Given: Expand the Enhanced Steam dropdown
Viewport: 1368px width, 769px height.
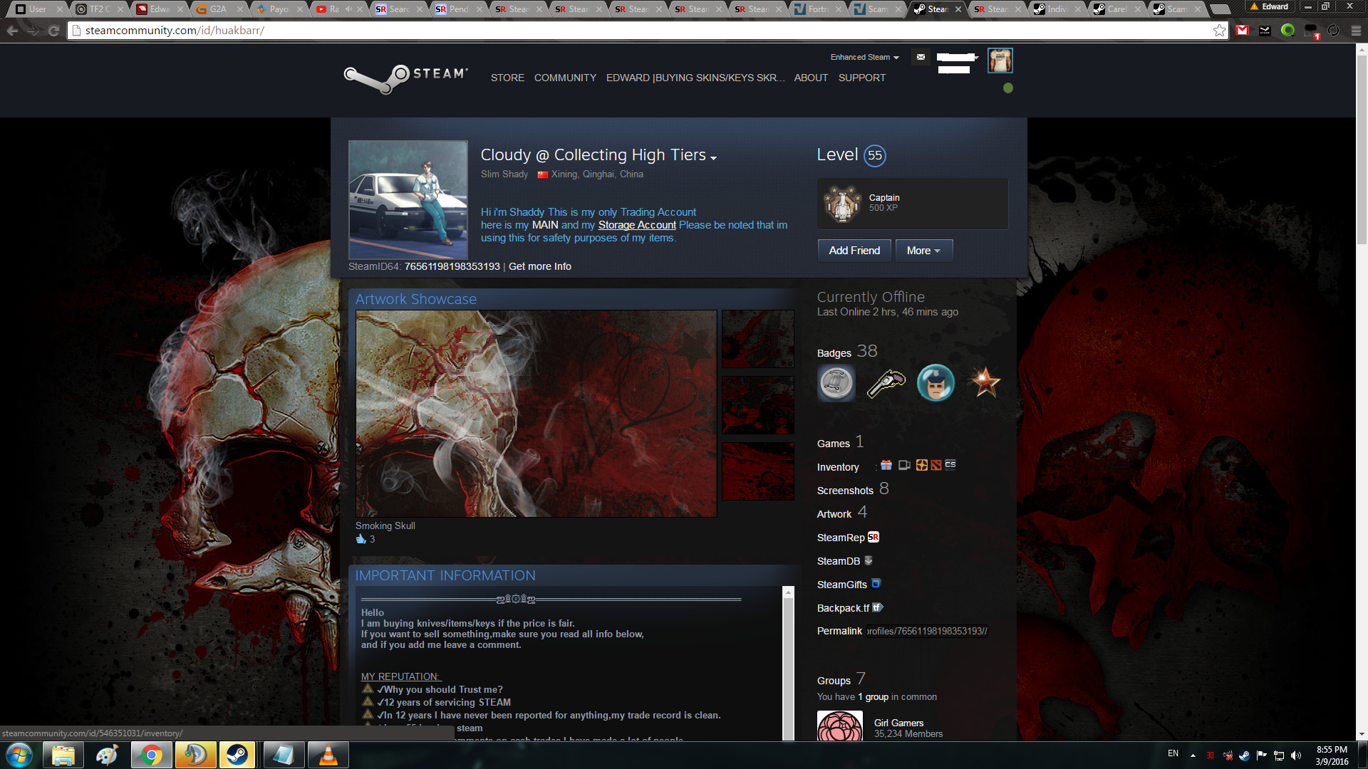Looking at the screenshot, I should pos(864,57).
